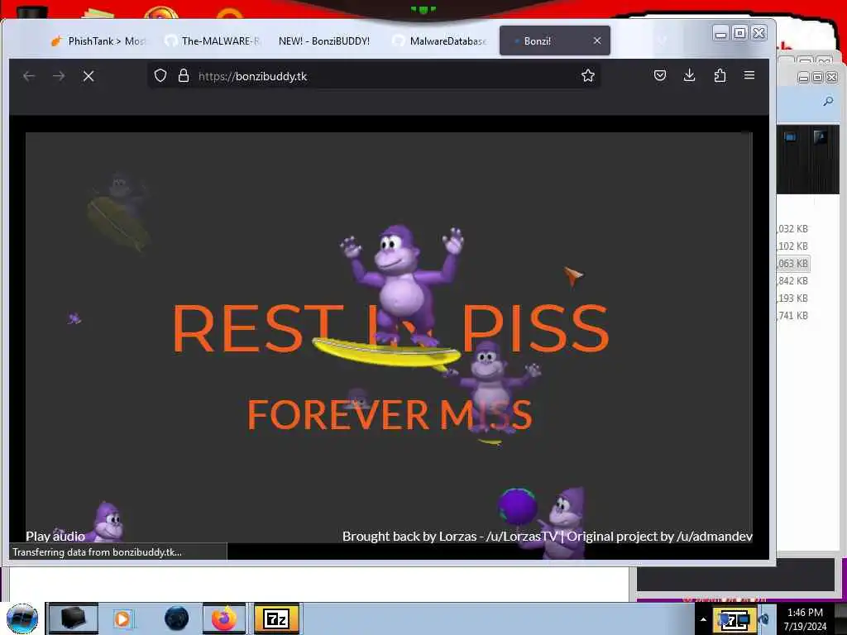This screenshot has width=847, height=635.
Task: Show hidden system tray icons arrow
Action: [703, 619]
